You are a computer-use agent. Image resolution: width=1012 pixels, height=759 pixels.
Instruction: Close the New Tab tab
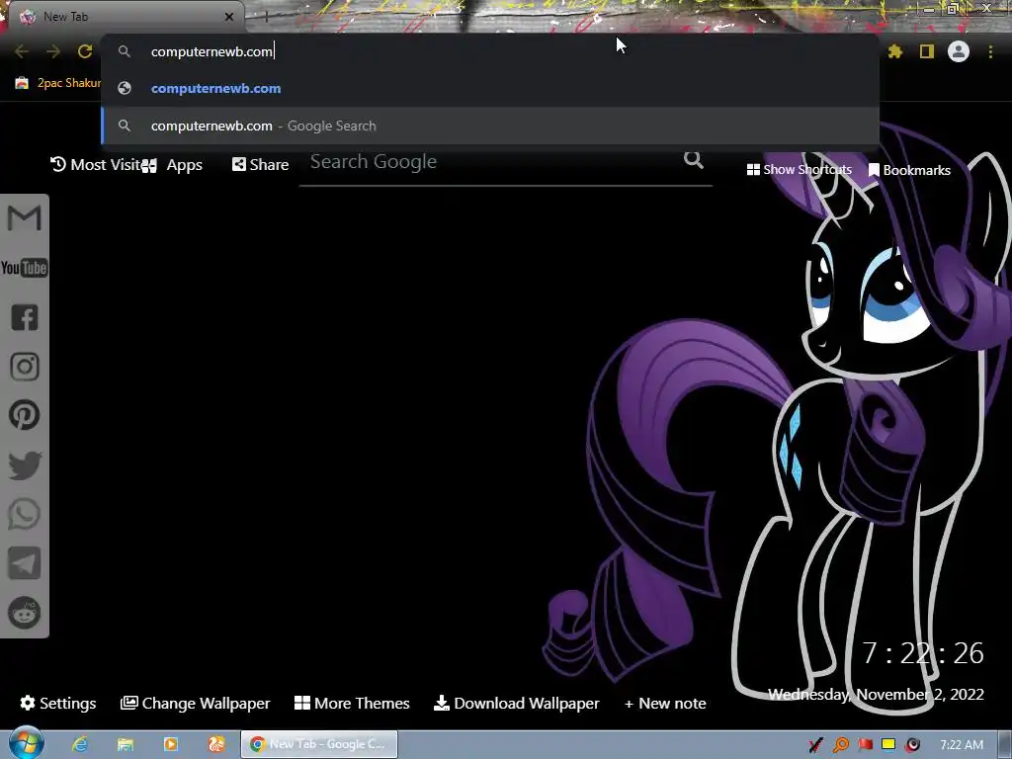point(229,17)
